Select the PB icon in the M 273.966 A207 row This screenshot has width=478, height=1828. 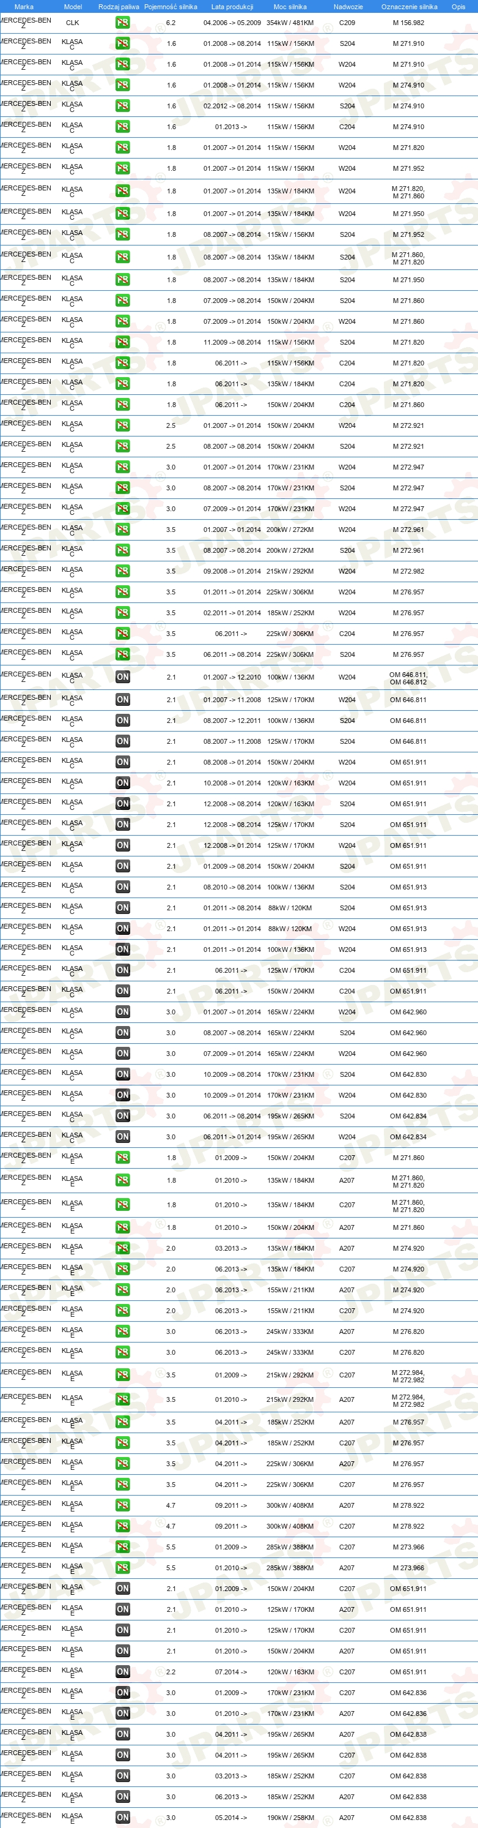pos(122,1568)
